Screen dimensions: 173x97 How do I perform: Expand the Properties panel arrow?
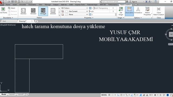(x=93, y=18)
